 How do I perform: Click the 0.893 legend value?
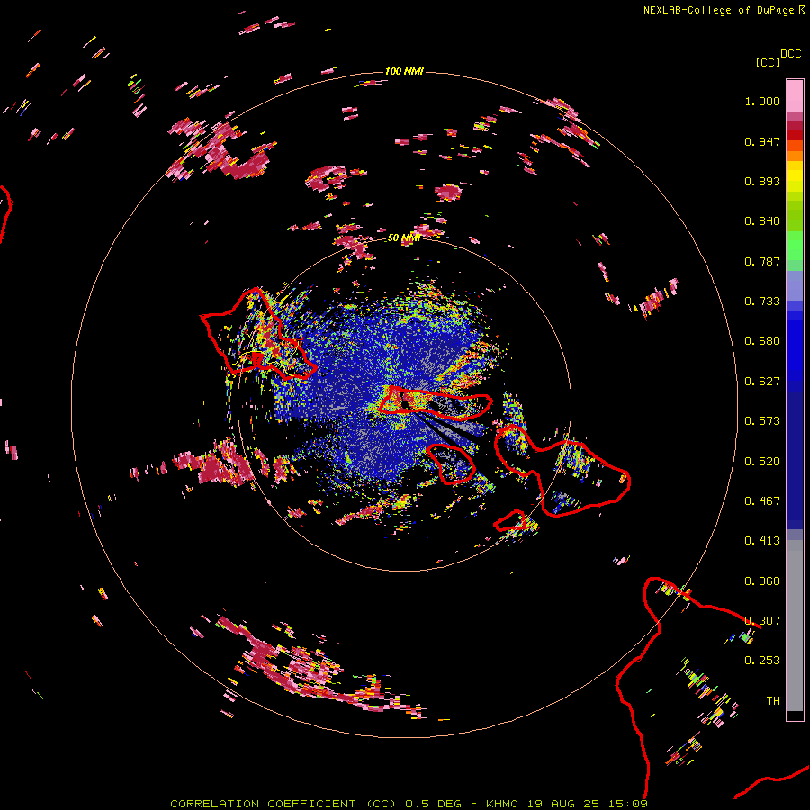(762, 181)
